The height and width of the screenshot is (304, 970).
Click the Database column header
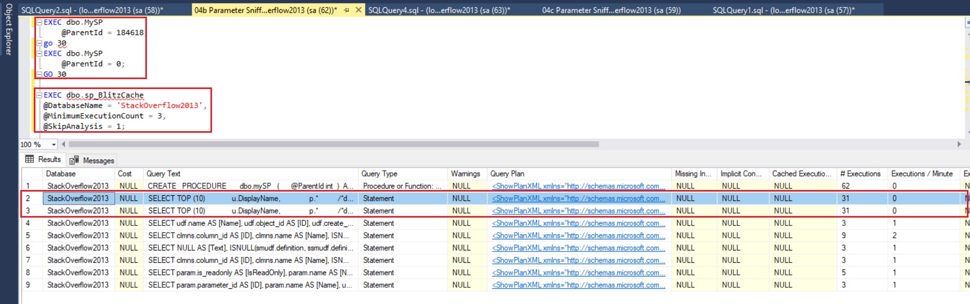click(79, 174)
